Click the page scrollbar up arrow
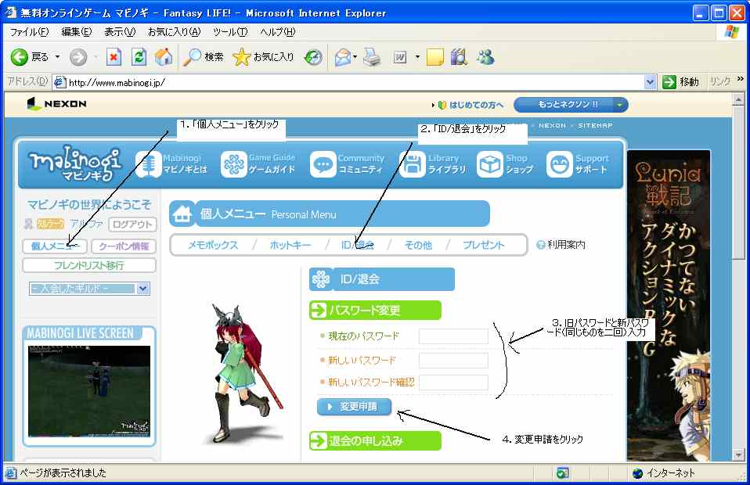 (x=738, y=99)
